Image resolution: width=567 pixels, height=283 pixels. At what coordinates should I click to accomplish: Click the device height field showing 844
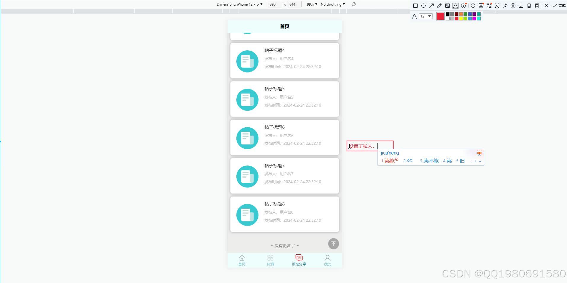click(294, 4)
